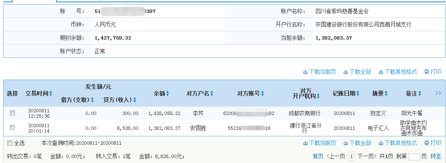
Task: Select checkbox for 李芹 transaction row
Action: pos(12,113)
